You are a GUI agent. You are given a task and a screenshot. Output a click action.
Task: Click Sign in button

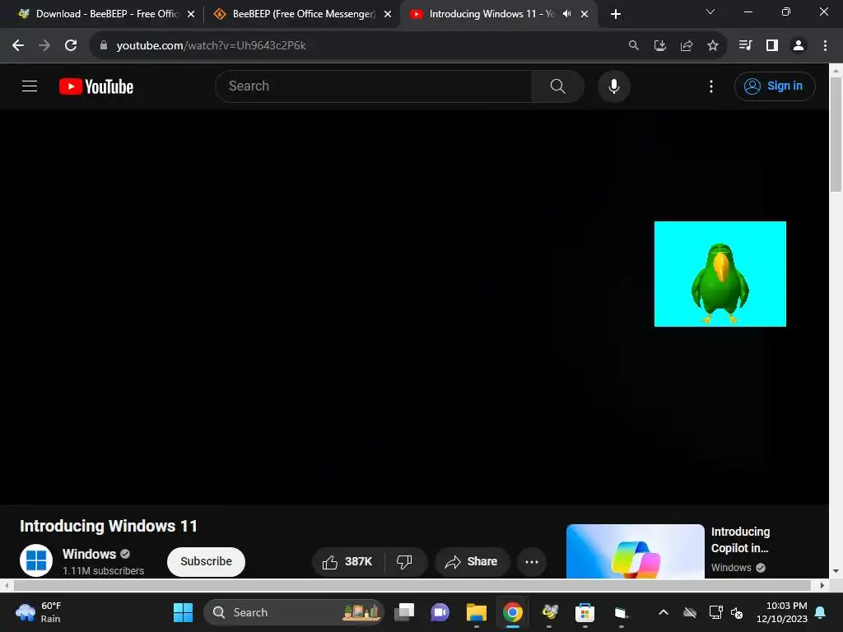click(x=774, y=86)
